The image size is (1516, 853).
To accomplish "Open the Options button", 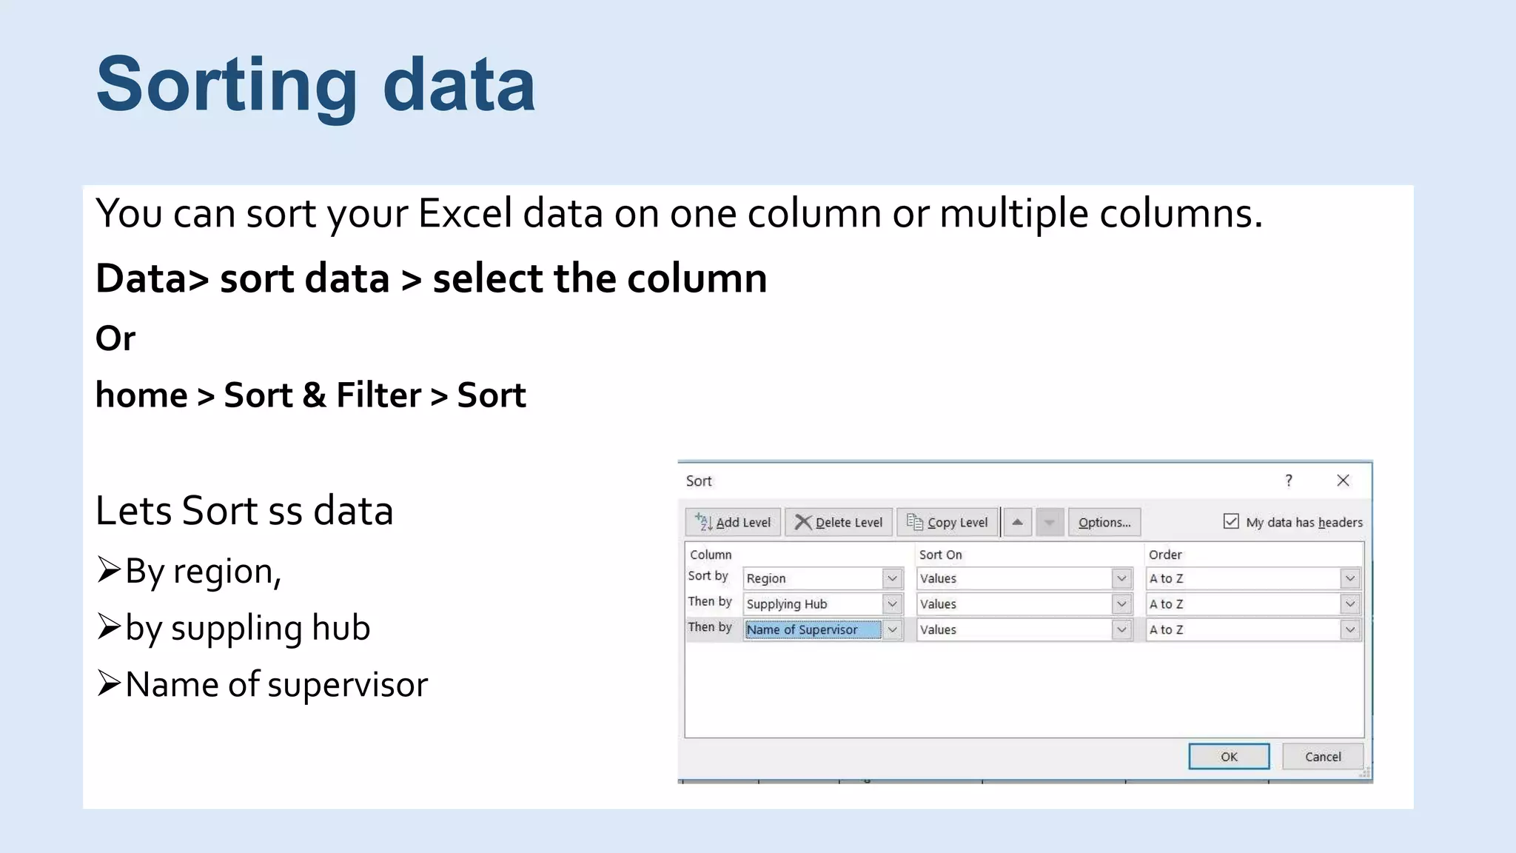I will (x=1104, y=522).
